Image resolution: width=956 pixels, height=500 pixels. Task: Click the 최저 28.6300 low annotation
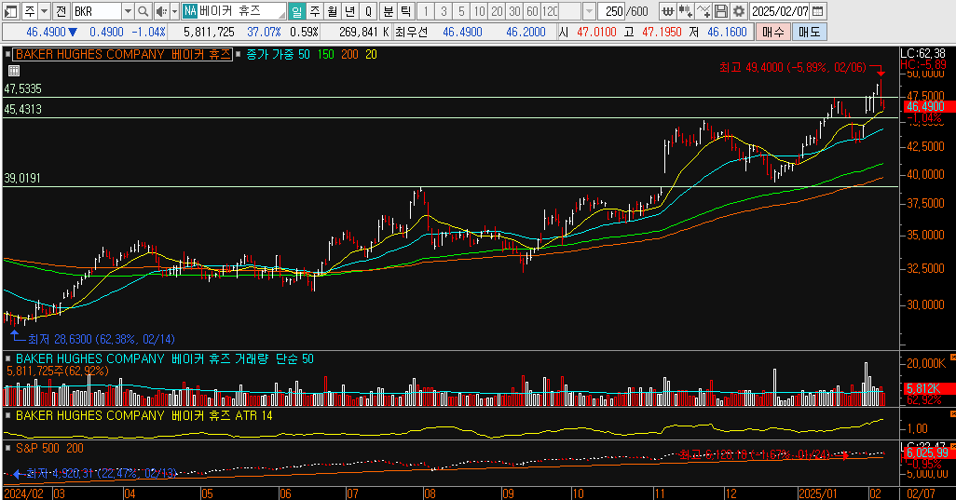pyautogui.click(x=102, y=339)
